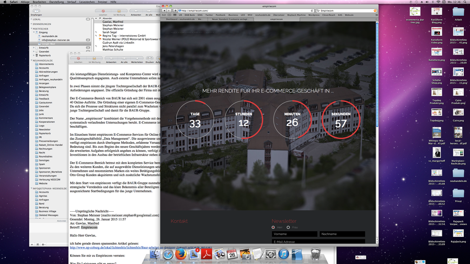Collapse NEUHANDELN.DE folder section
The height and width of the screenshot is (264, 470).
pyautogui.click(x=31, y=60)
